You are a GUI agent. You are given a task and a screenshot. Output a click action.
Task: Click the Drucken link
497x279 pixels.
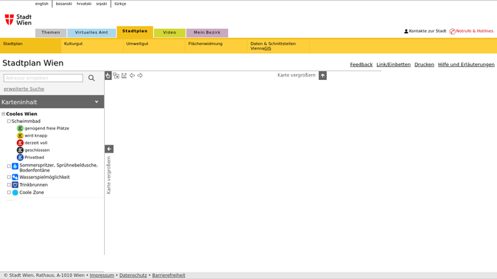424,65
